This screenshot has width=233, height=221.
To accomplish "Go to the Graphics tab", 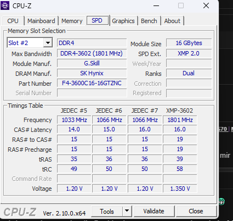I will pos(123,21).
